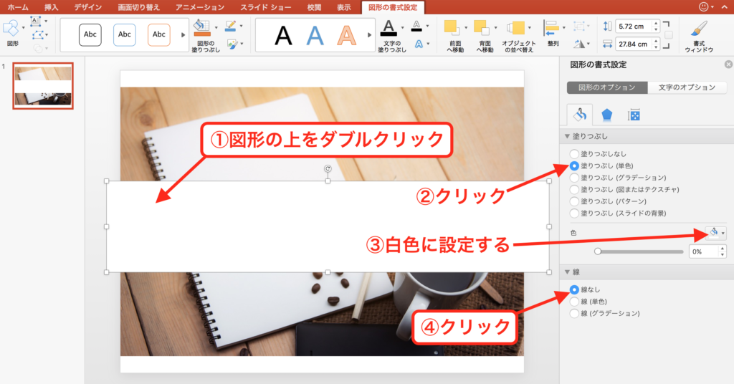
Task: Click the shape fill paint bucket icon in ribbon
Action: click(202, 29)
